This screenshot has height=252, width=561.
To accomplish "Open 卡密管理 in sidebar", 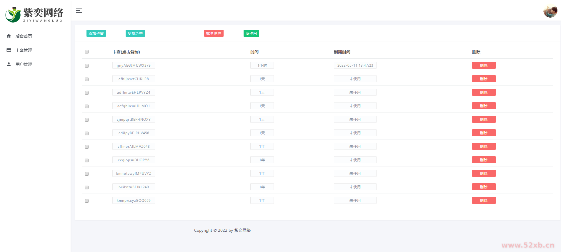I will [24, 50].
